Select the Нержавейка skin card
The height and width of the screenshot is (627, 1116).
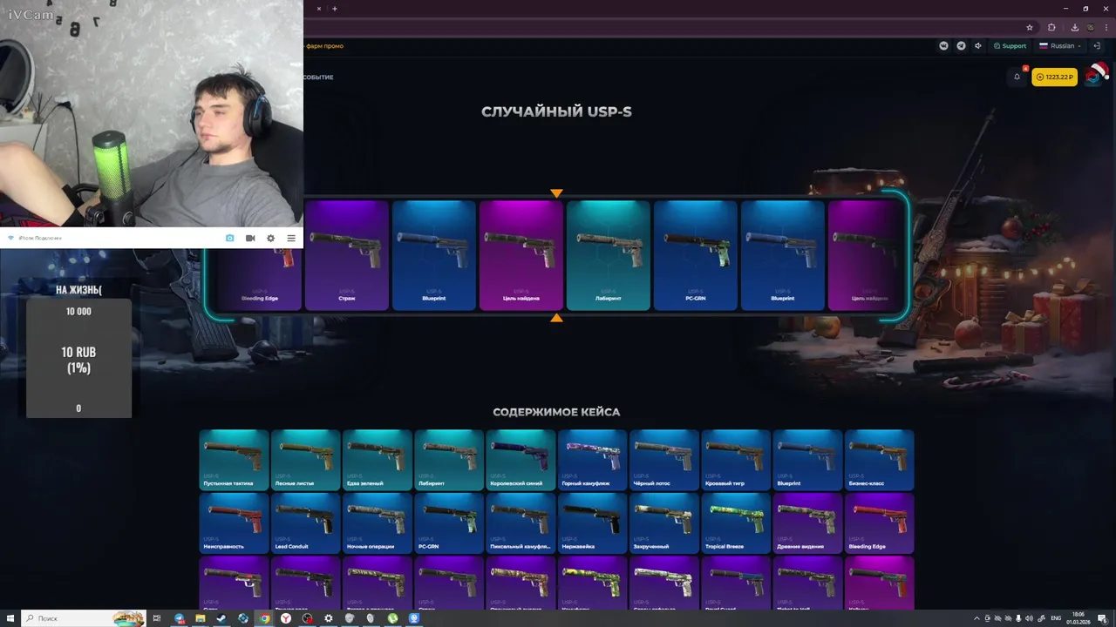pos(593,523)
